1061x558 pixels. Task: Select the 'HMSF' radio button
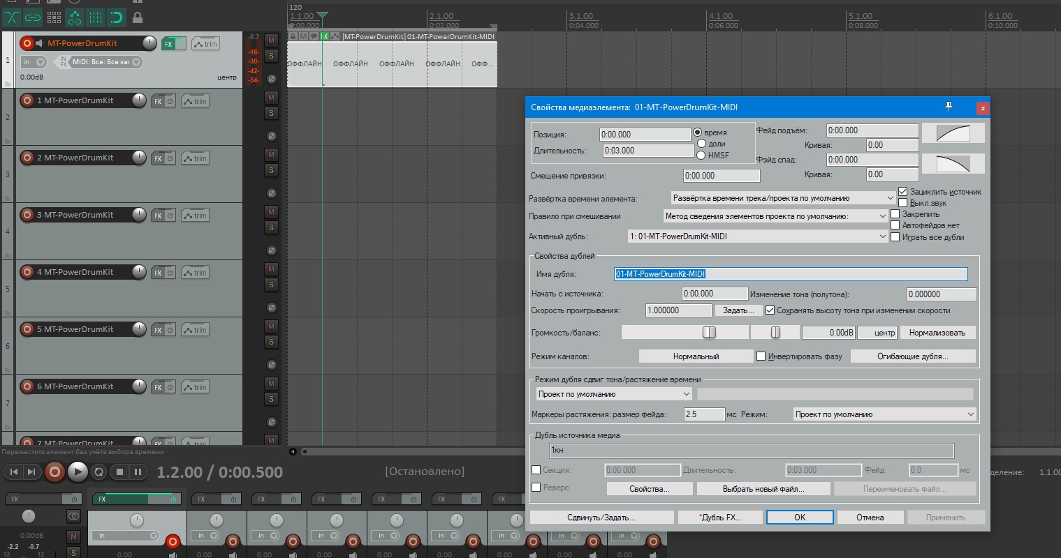point(701,155)
